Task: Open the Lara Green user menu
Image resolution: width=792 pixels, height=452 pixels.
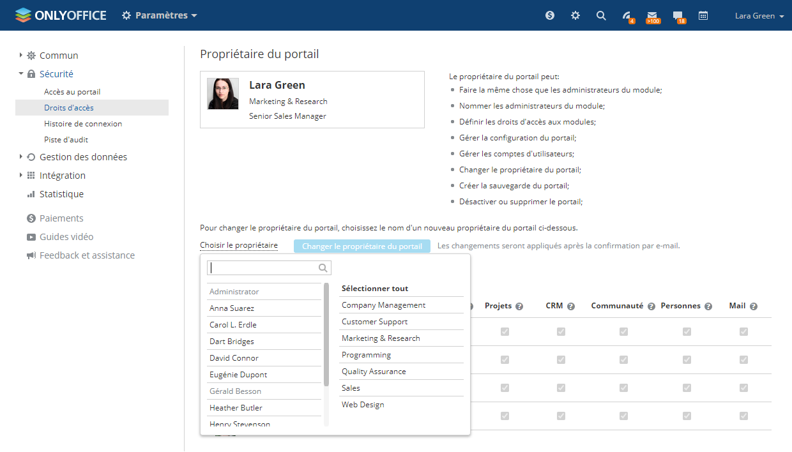Action: coord(759,16)
